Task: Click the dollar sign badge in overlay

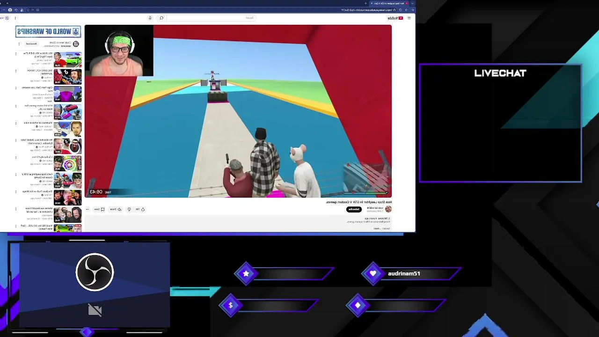Action: tap(230, 305)
